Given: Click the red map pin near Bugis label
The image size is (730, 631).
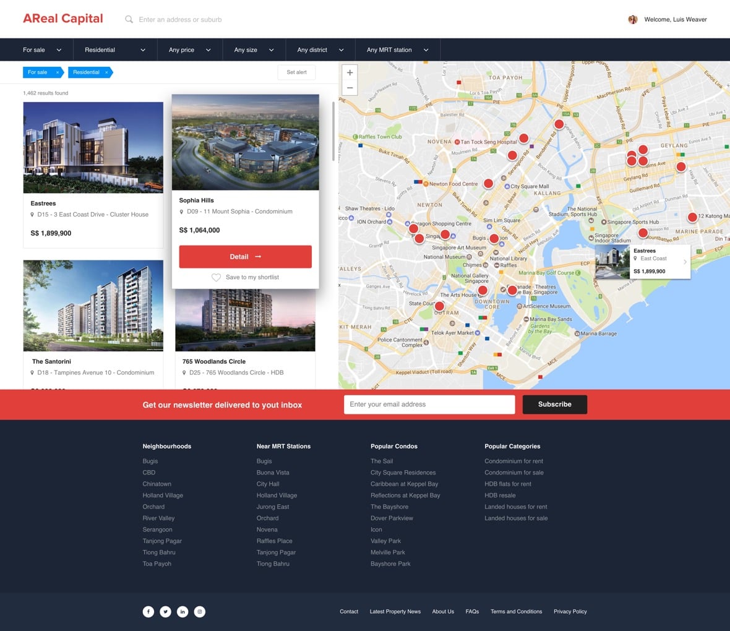Looking at the screenshot, I should point(494,239).
